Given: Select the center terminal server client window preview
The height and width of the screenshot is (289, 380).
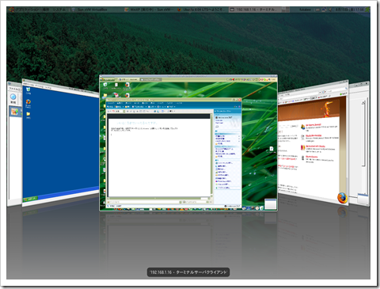Looking at the screenshot, I should [x=188, y=143].
